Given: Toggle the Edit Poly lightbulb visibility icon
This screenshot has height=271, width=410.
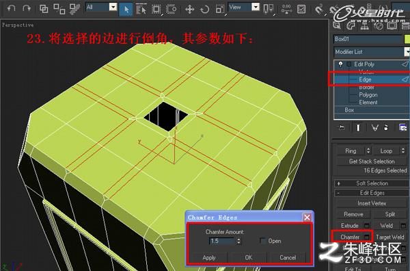Looking at the screenshot, I should [x=340, y=64].
